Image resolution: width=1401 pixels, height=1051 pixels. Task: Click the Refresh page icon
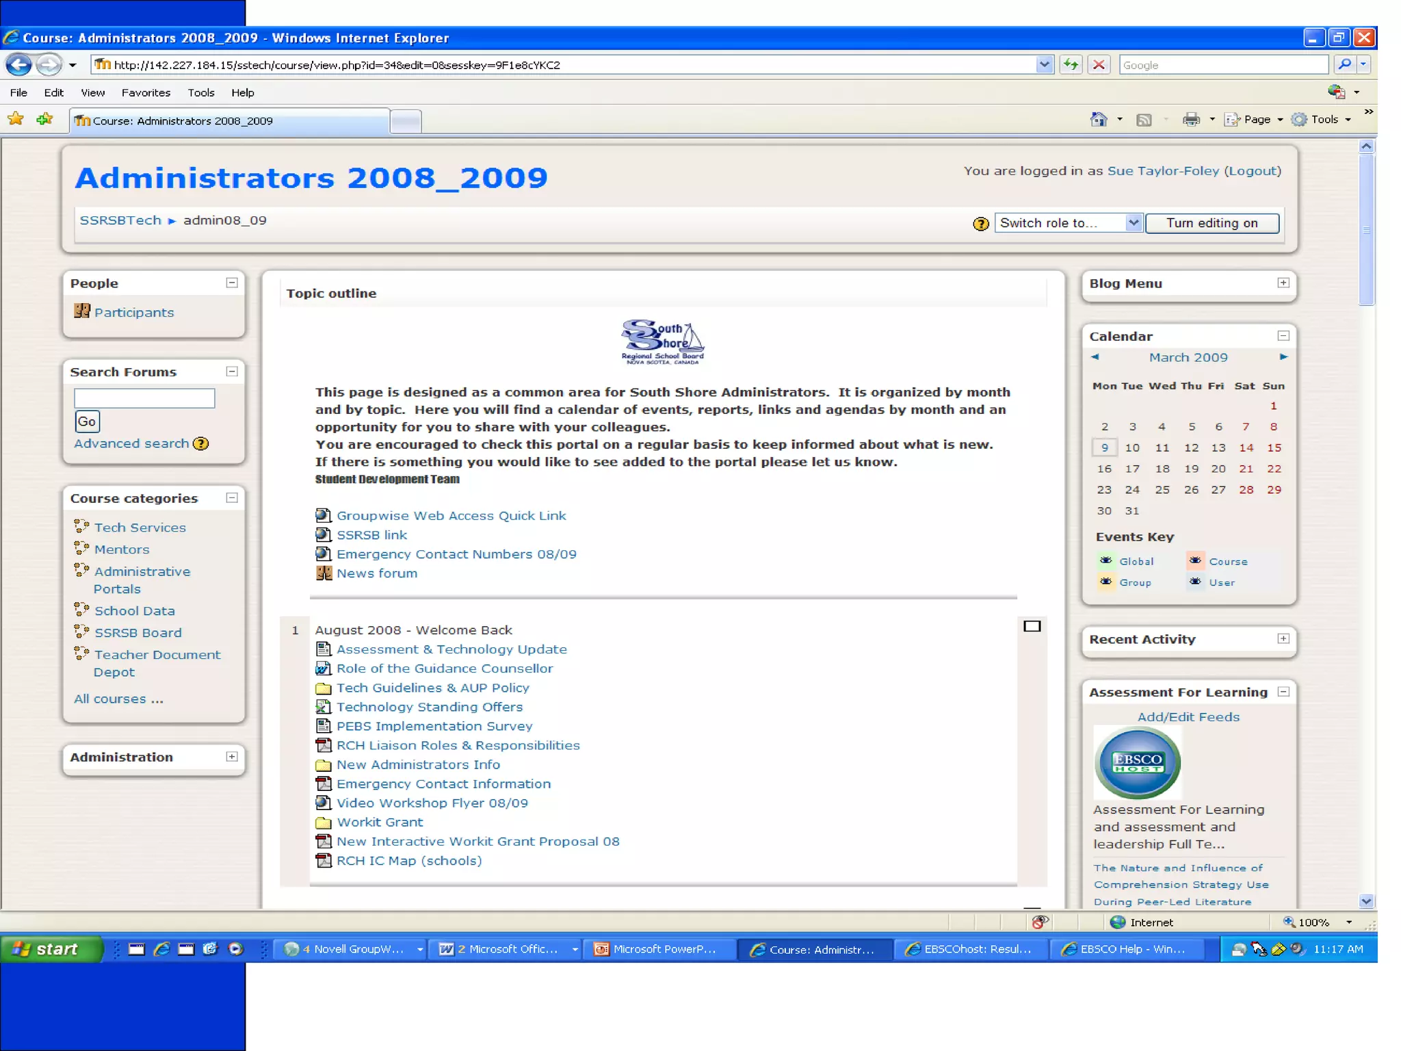[x=1071, y=65]
